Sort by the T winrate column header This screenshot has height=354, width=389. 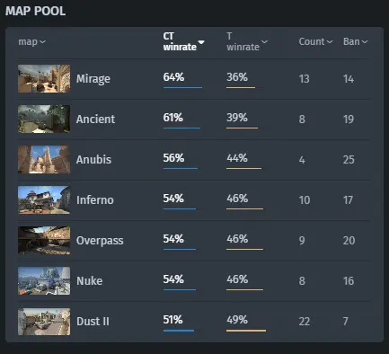[x=247, y=41]
